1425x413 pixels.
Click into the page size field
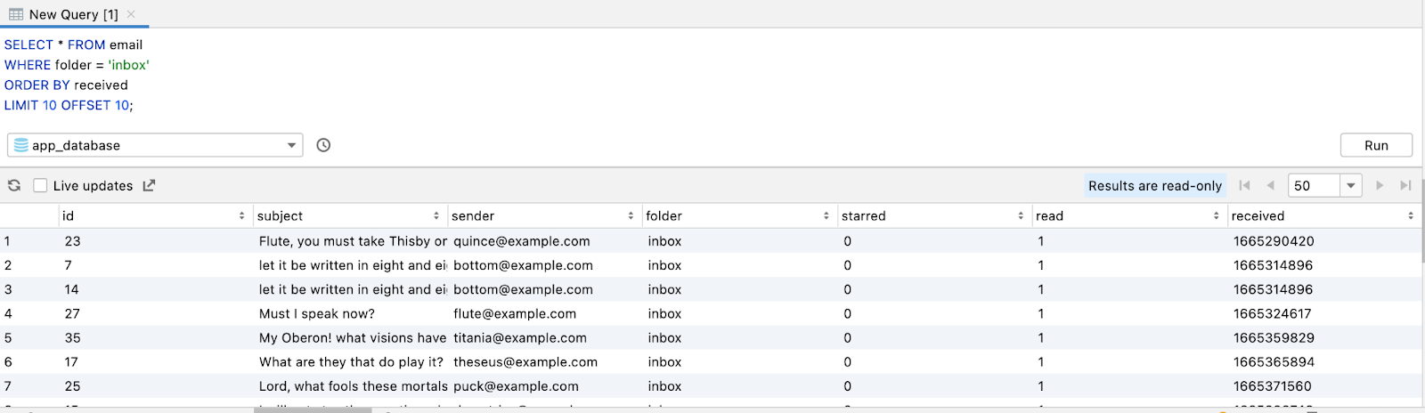pyautogui.click(x=1313, y=185)
